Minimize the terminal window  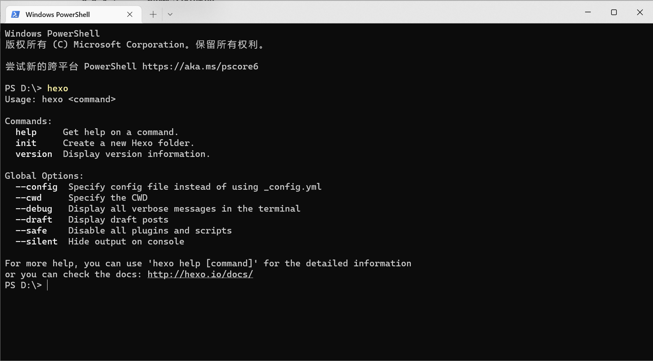tap(588, 12)
